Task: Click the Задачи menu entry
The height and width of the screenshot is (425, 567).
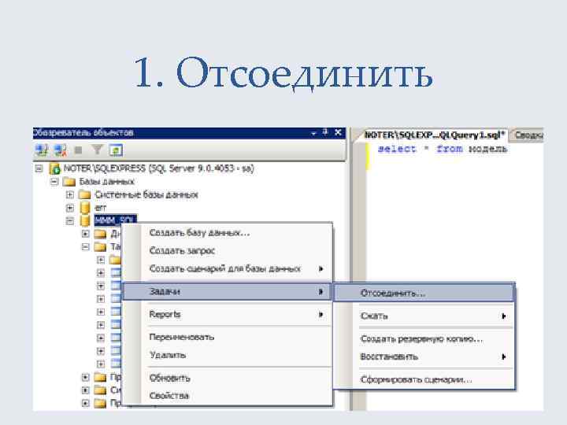Action: point(227,291)
